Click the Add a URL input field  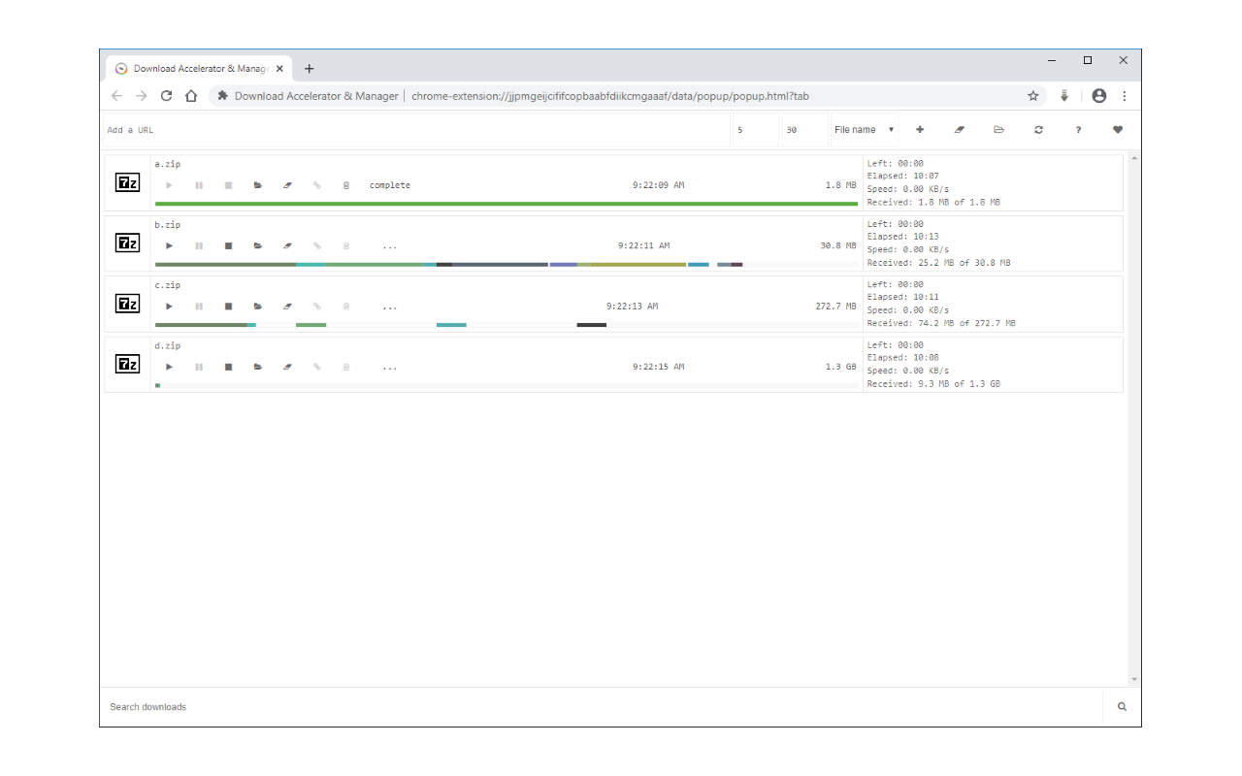tap(417, 130)
